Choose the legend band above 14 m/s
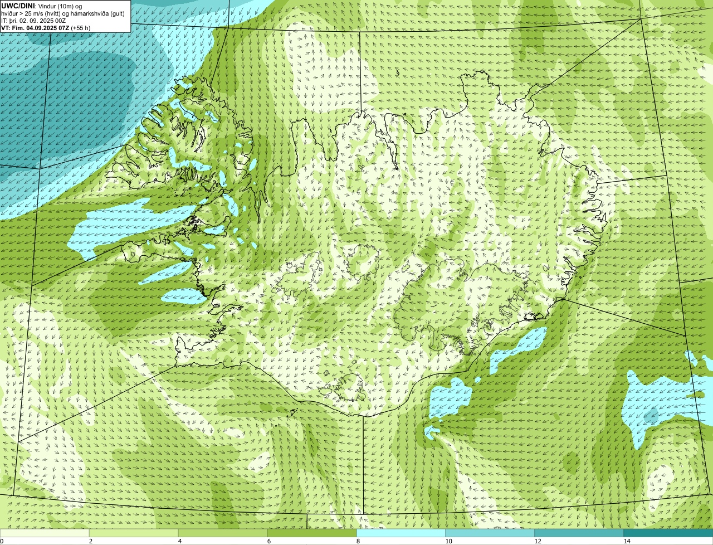Viewport: 713px width, 545px height. tap(668, 533)
